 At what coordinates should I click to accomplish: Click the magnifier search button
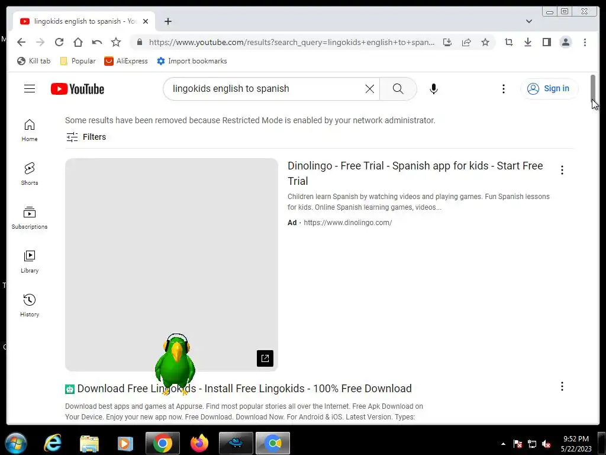(398, 89)
